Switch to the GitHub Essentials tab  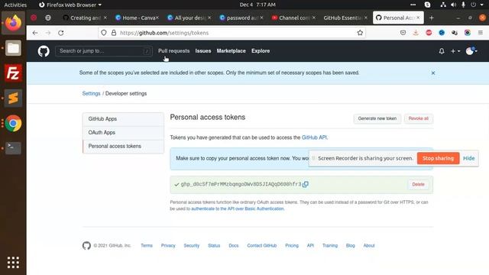[345, 18]
